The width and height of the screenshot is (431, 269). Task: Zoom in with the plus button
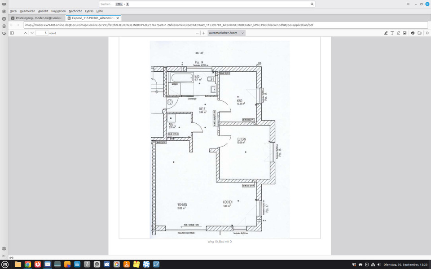(204, 33)
